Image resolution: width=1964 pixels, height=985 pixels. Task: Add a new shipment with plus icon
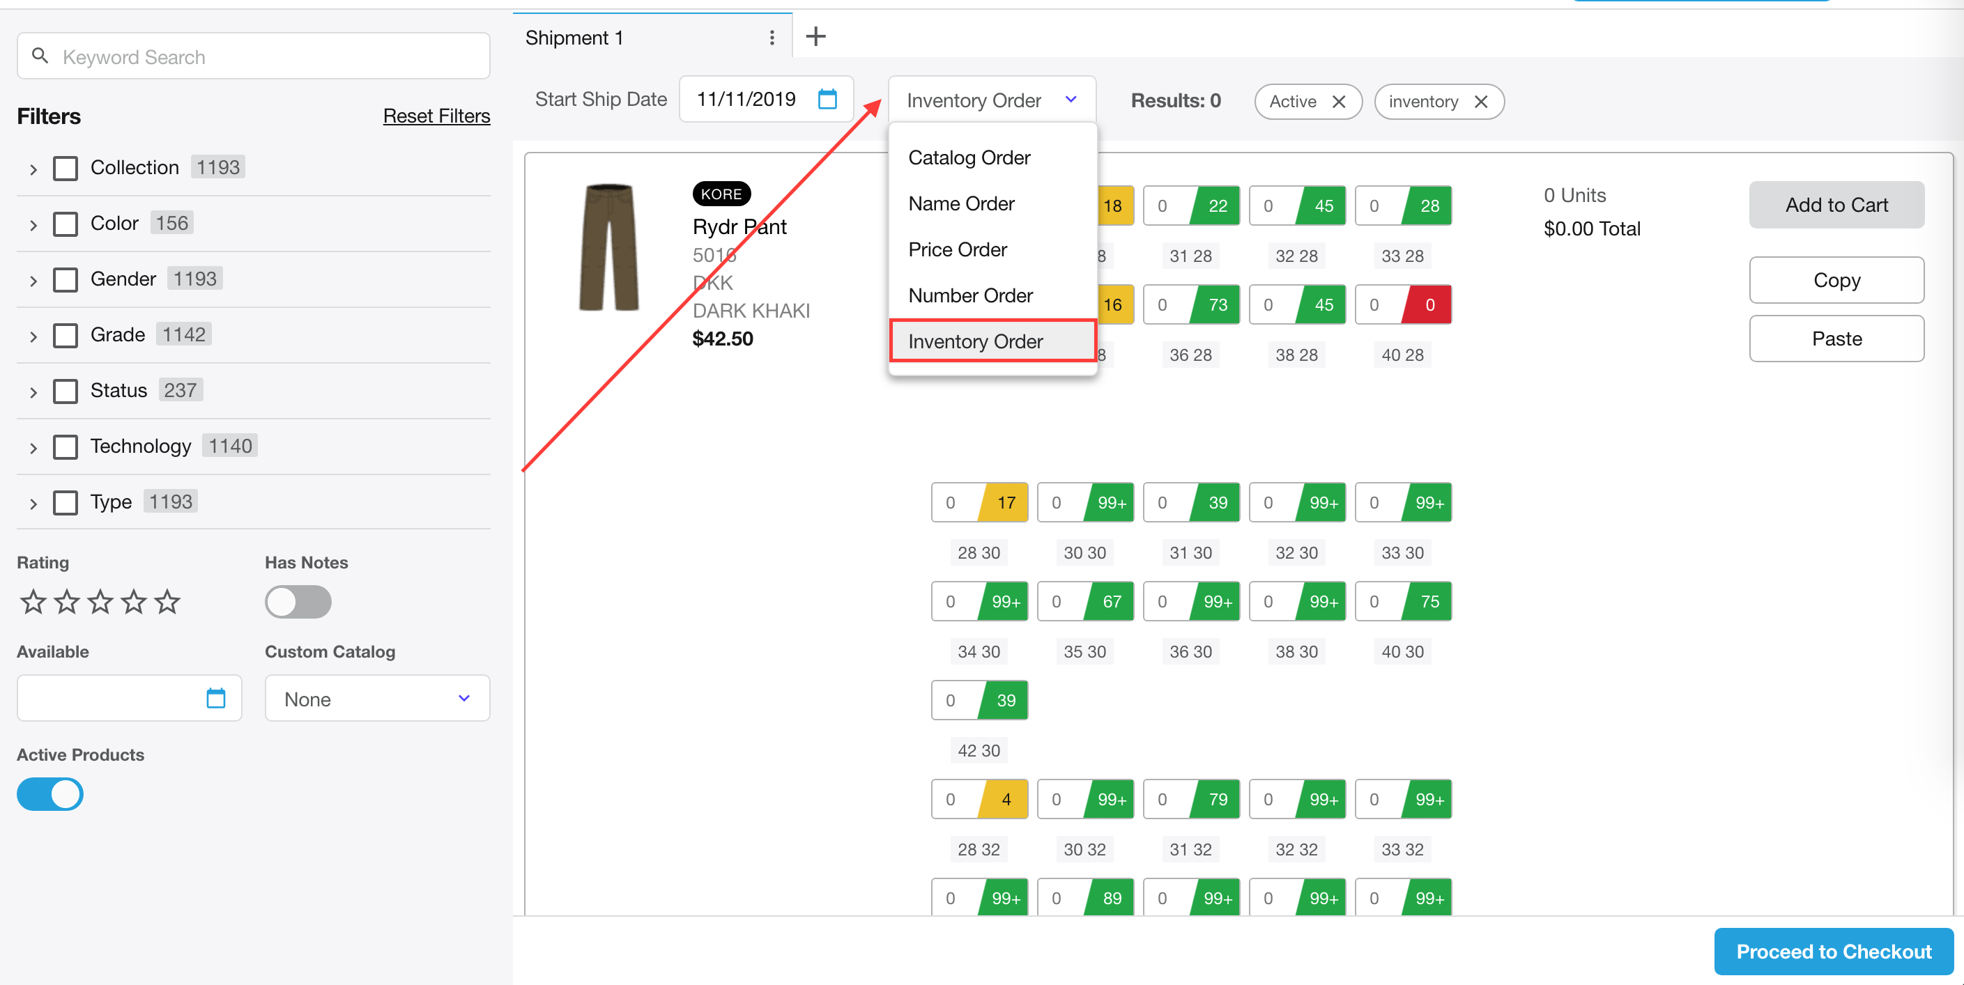[x=815, y=36]
